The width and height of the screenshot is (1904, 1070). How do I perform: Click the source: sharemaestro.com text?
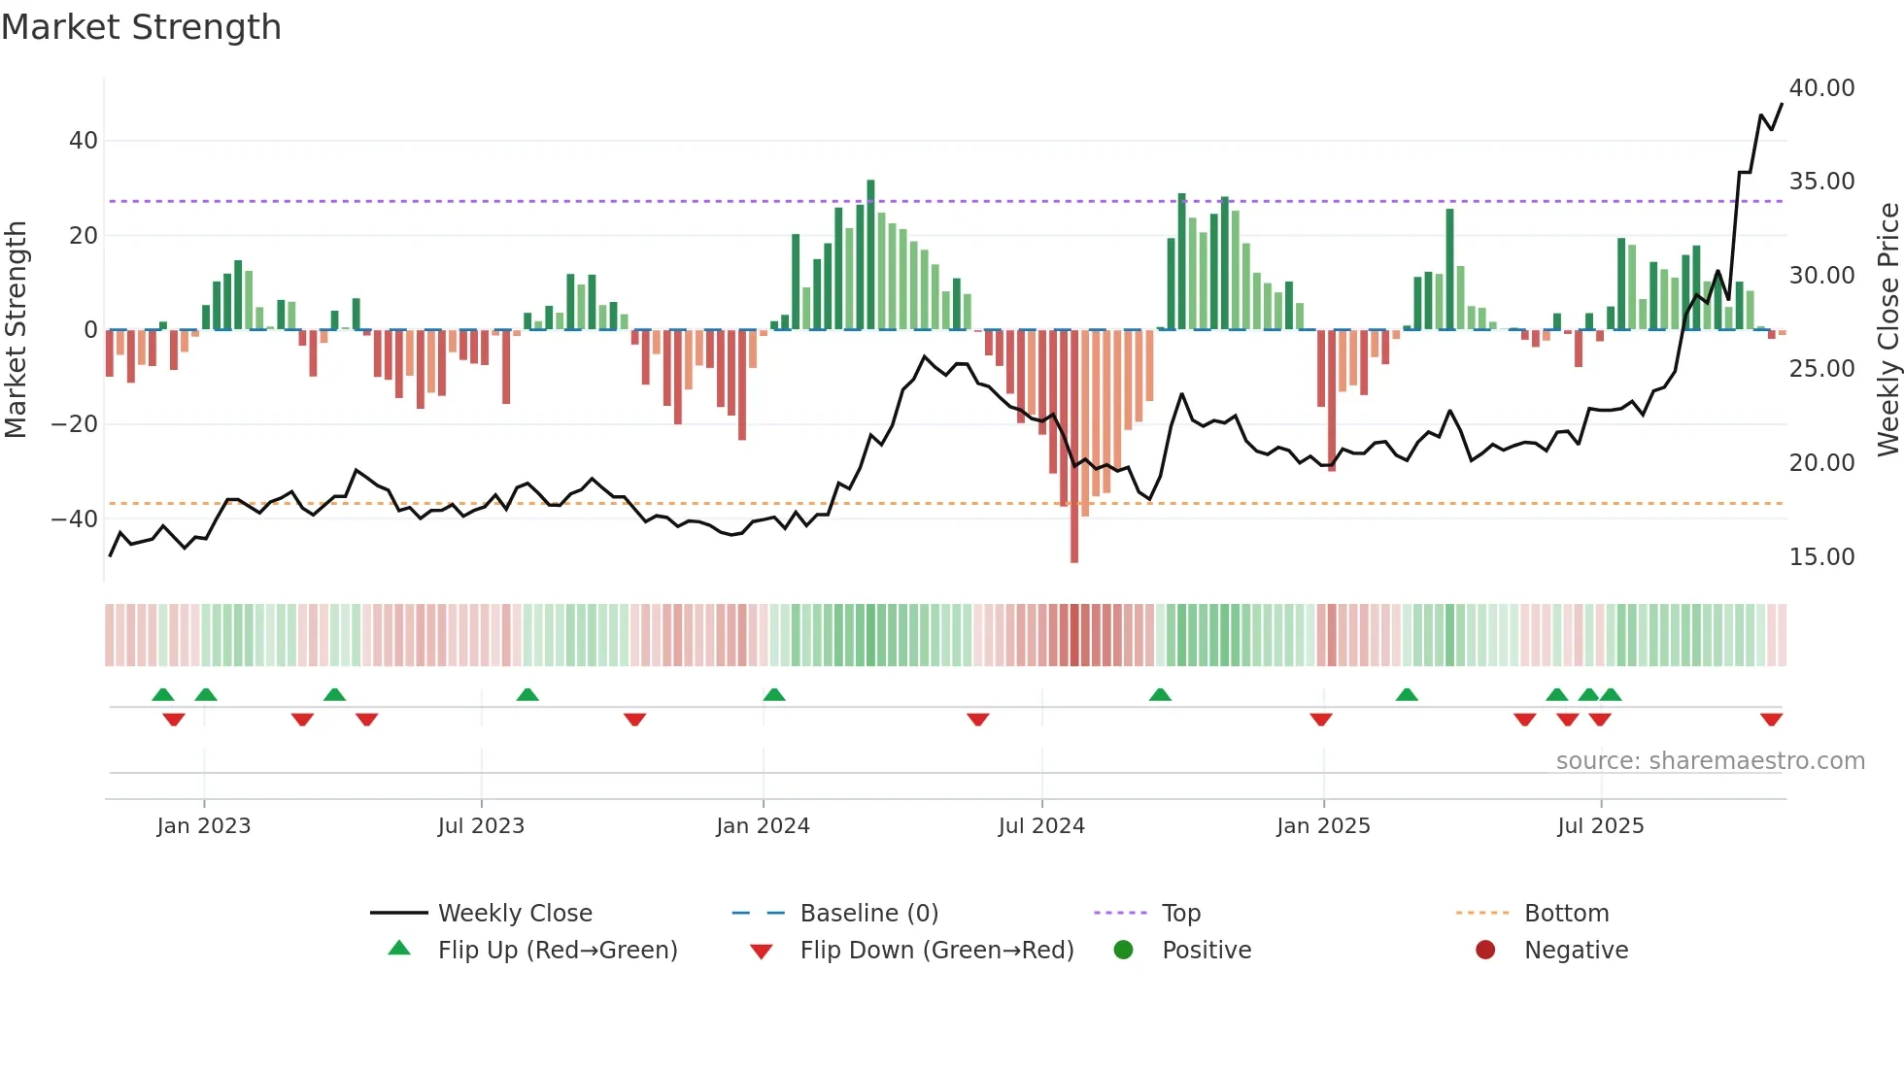(1711, 760)
